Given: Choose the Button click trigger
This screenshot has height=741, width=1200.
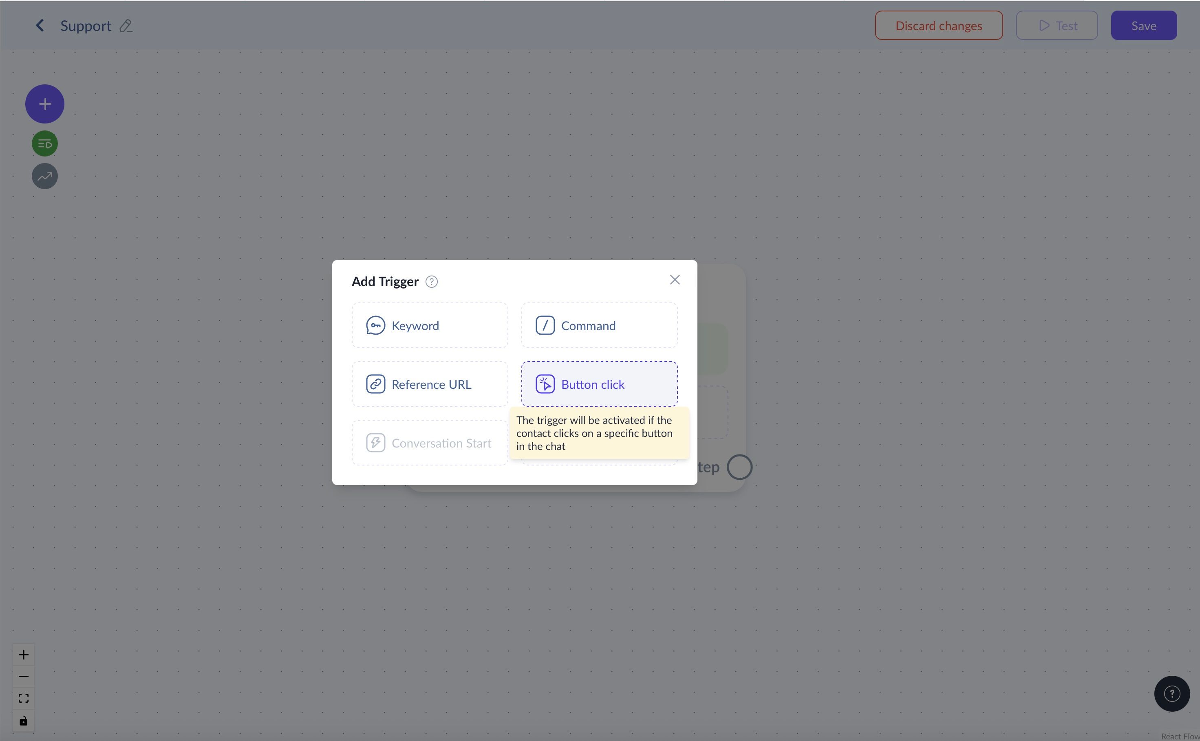Looking at the screenshot, I should click(599, 384).
